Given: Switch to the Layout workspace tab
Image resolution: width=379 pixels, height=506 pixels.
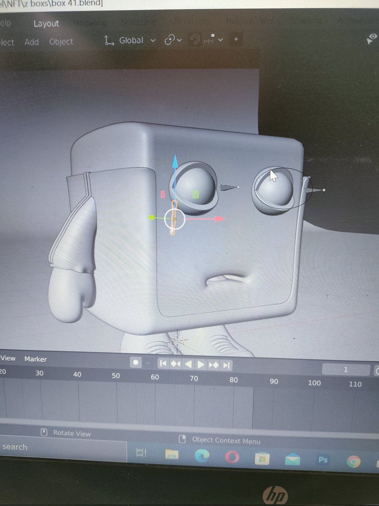Looking at the screenshot, I should coord(46,24).
